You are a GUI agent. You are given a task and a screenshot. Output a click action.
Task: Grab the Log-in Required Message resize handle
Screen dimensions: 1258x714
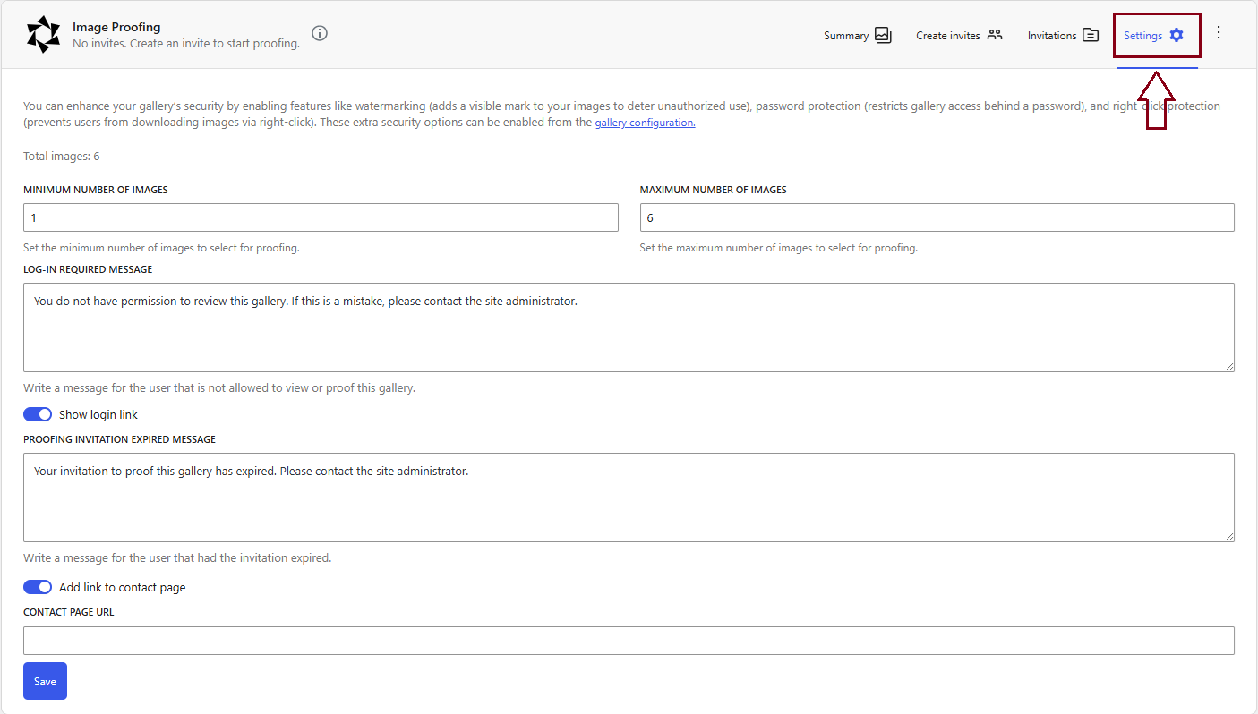tap(1229, 367)
